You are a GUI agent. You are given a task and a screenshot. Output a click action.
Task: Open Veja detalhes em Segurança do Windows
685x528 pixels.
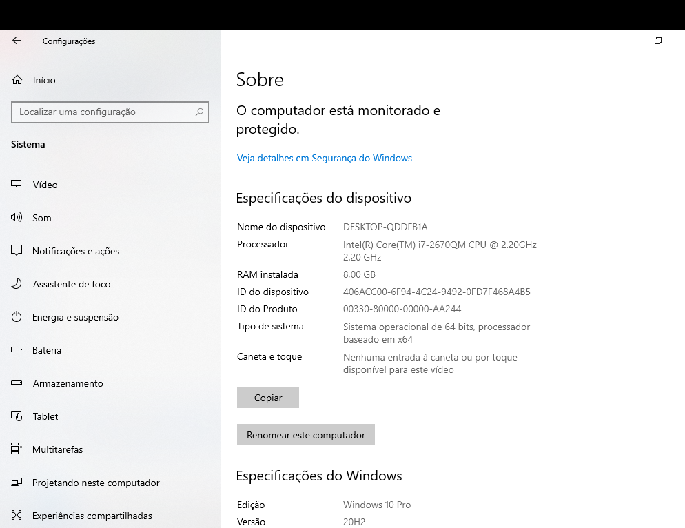point(324,159)
